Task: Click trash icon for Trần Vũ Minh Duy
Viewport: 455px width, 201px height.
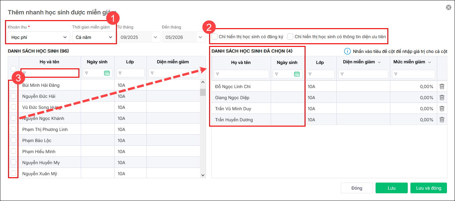Action: pyautogui.click(x=442, y=109)
